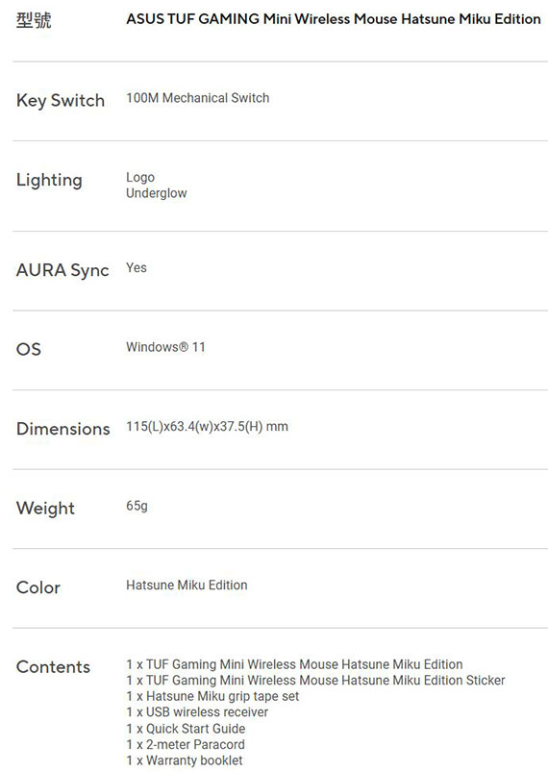The width and height of the screenshot is (548, 772).
Task: Click the Logo lighting value
Action: click(x=140, y=177)
